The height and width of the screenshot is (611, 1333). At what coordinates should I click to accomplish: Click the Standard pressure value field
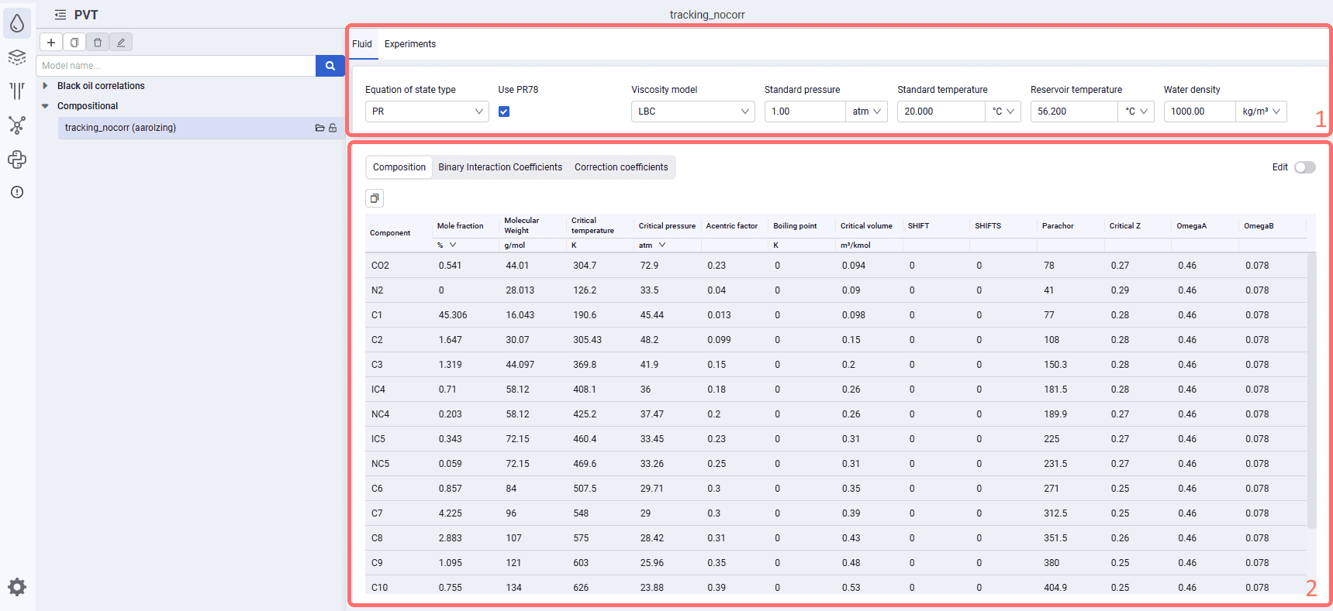point(805,112)
